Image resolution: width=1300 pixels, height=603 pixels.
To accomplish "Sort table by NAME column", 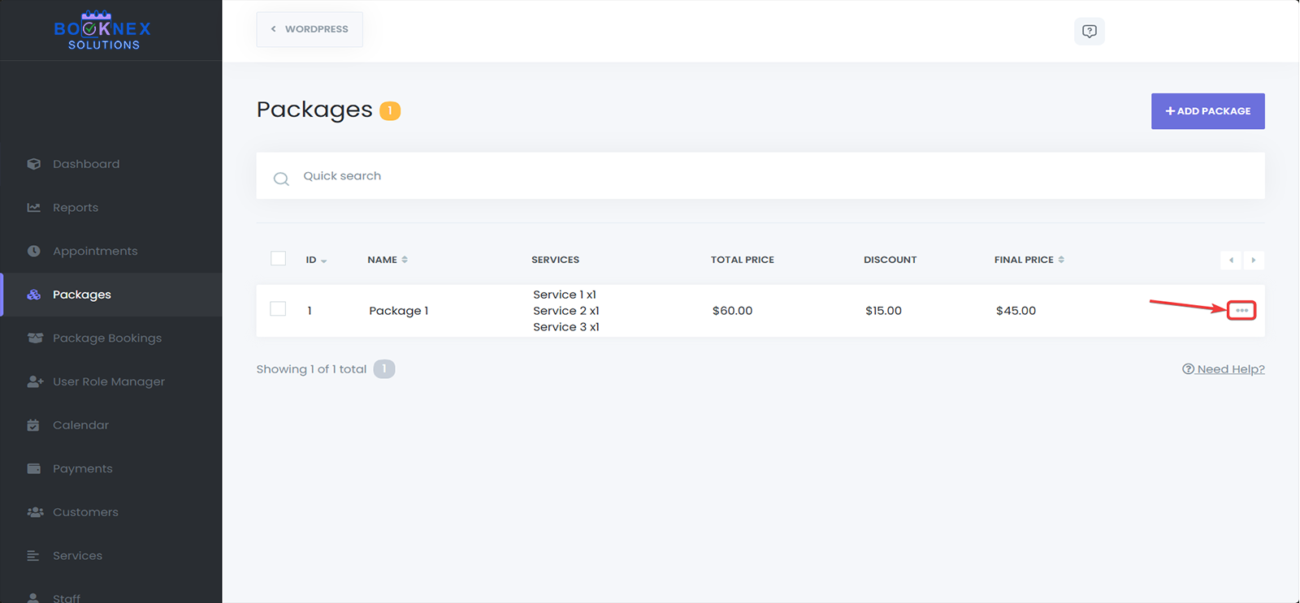I will tap(388, 260).
